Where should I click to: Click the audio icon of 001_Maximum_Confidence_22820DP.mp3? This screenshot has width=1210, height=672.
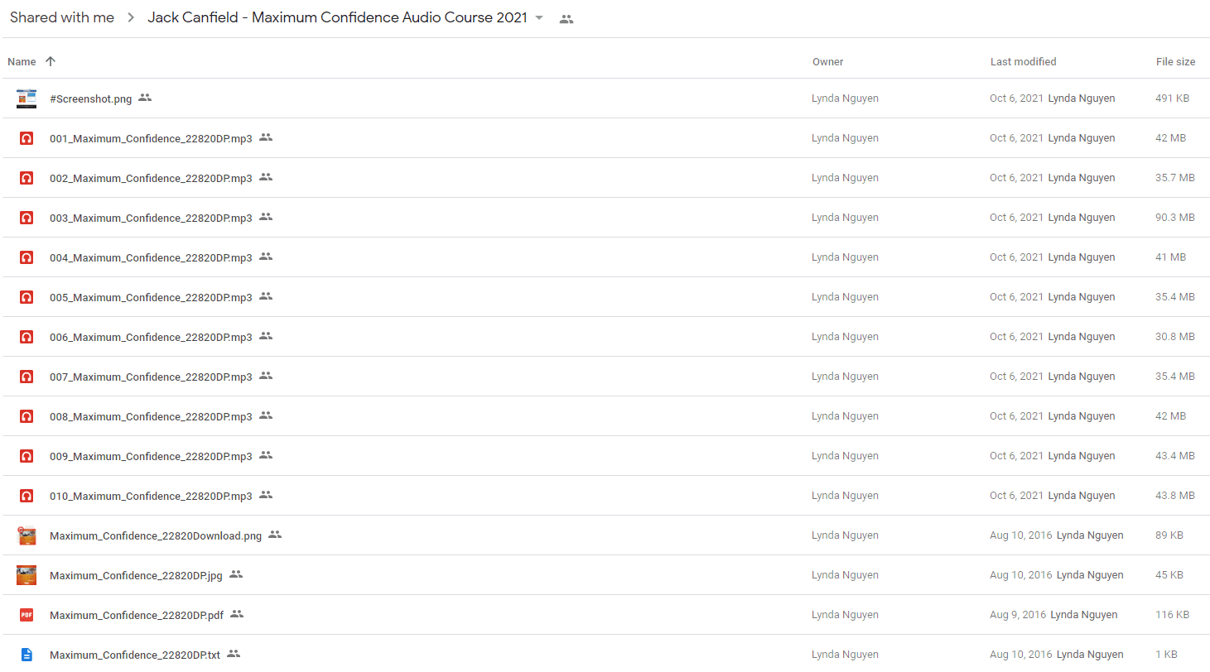coord(27,138)
